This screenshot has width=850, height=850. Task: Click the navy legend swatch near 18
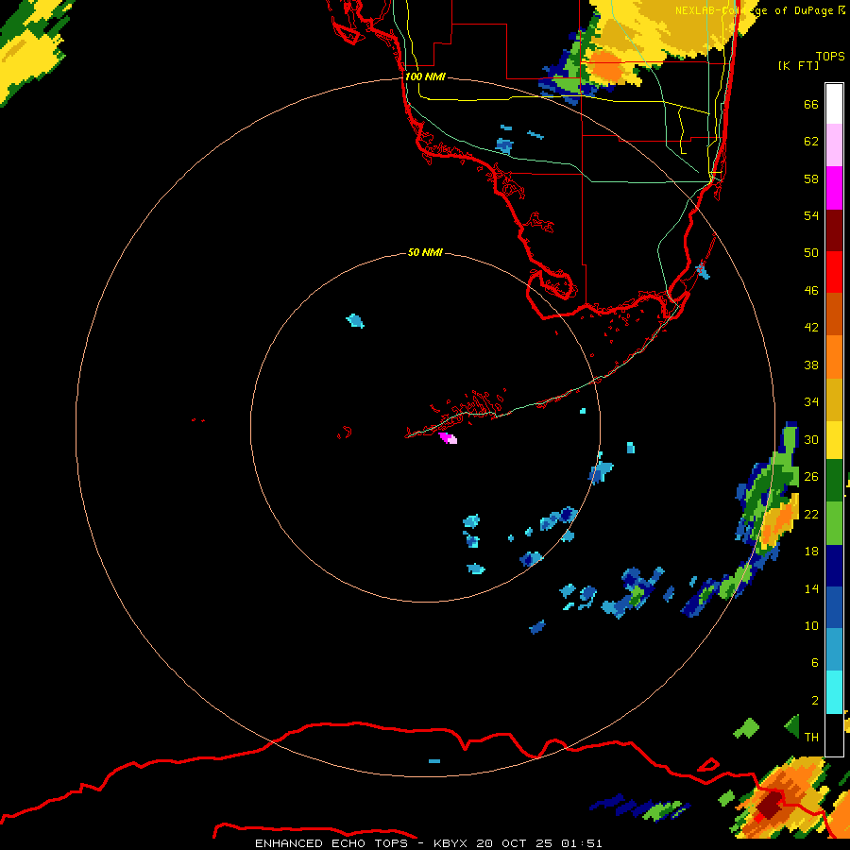click(x=834, y=566)
